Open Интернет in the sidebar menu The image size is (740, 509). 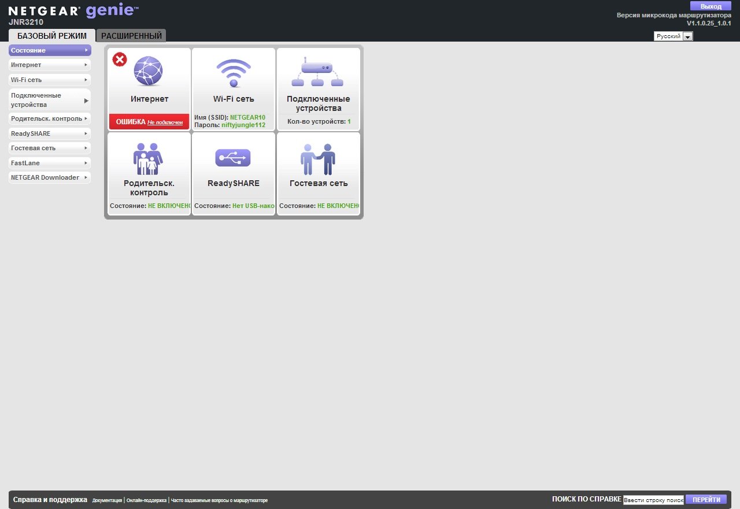(50, 65)
